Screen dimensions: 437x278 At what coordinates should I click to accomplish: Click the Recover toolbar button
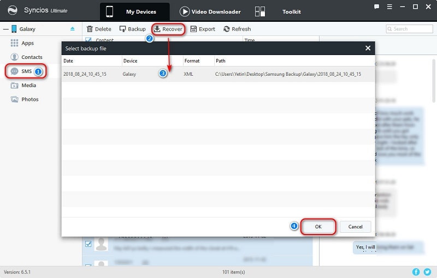click(x=168, y=29)
